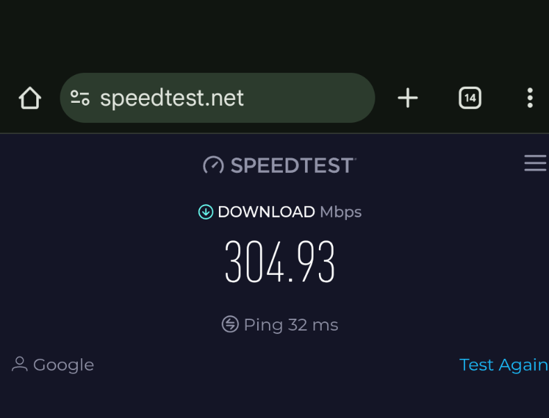Click the Mbps units label
Screen dimensions: 549x418
341,212
